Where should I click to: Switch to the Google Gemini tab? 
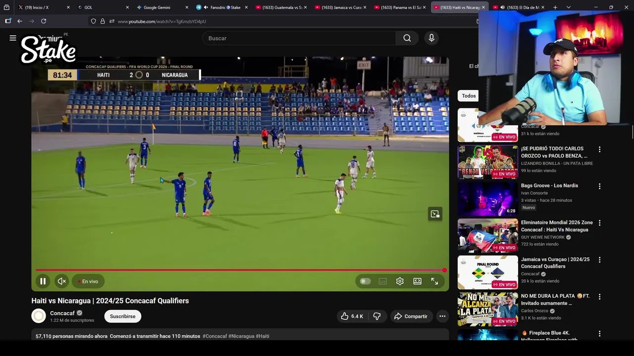pos(161,7)
